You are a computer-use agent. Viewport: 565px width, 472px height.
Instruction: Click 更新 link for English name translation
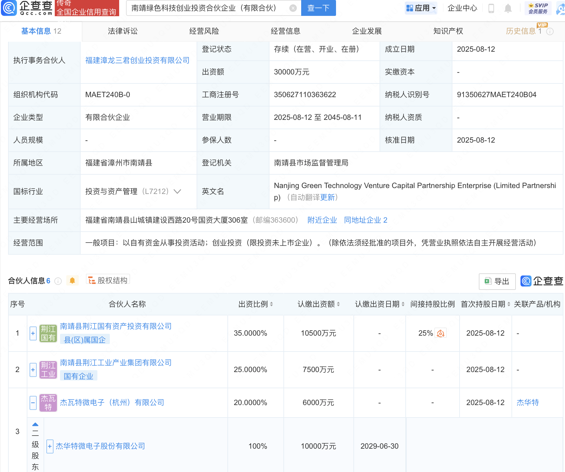click(327, 197)
